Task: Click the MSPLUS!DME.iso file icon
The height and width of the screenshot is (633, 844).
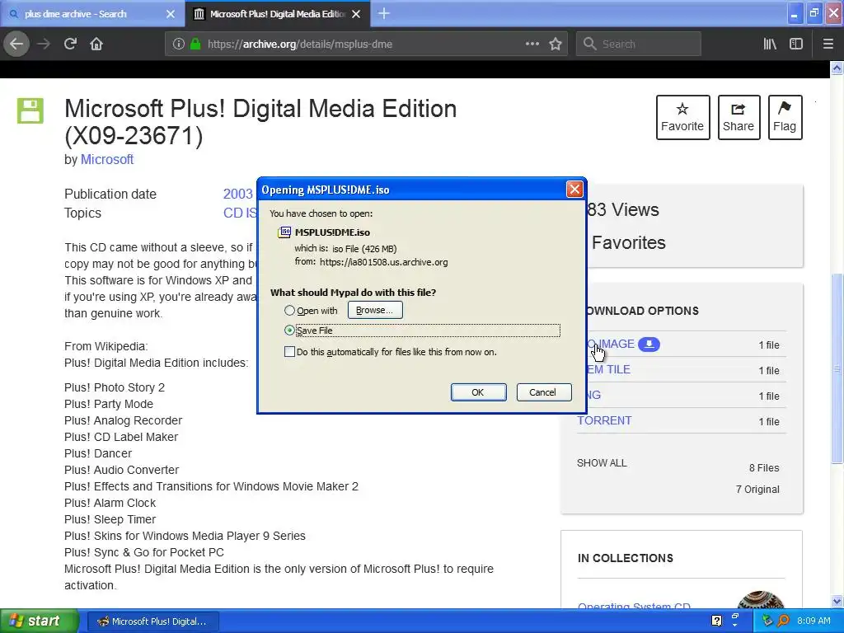Action: tap(284, 232)
